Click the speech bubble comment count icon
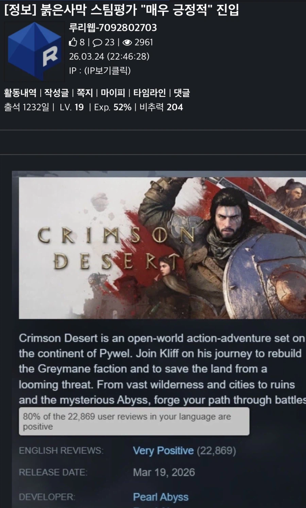 (x=98, y=43)
